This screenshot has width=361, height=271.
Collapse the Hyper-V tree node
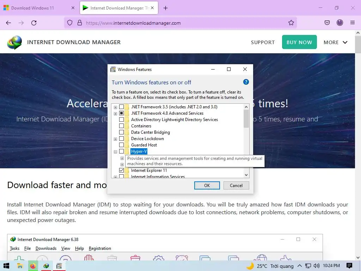[x=115, y=152]
